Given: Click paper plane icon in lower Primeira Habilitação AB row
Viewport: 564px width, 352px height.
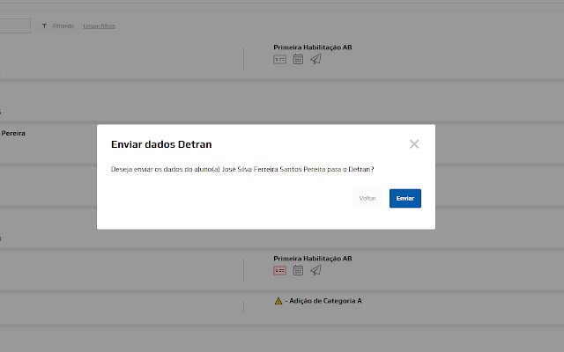Looking at the screenshot, I should tap(315, 270).
